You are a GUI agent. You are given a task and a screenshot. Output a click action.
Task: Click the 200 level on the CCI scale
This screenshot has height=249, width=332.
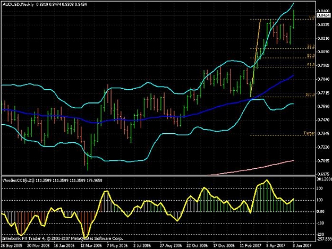click(x=320, y=188)
